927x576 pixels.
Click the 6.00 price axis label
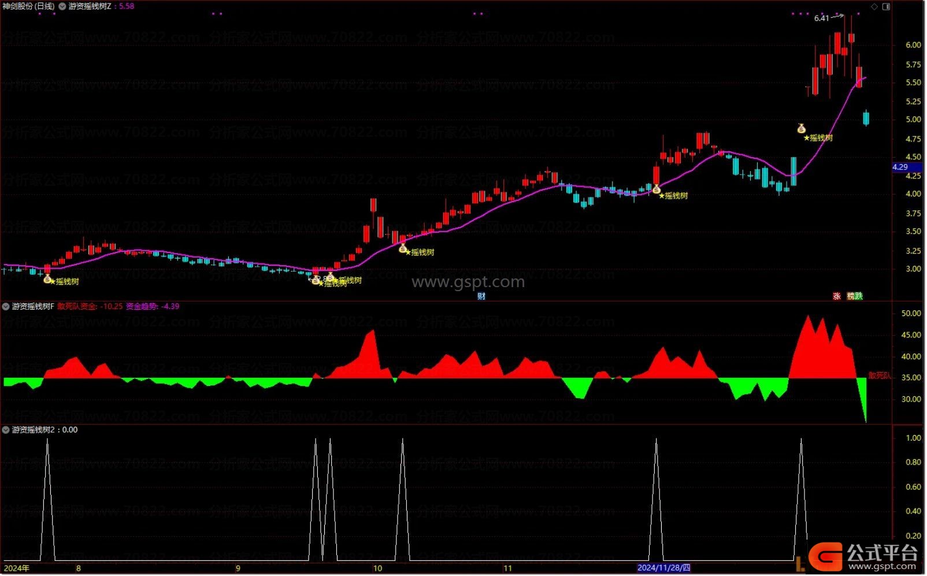click(x=913, y=45)
